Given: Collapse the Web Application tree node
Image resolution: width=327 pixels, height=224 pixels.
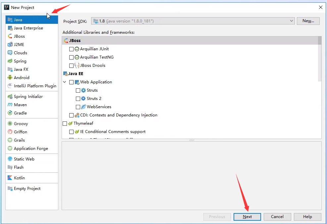Looking at the screenshot, I should click(x=65, y=82).
